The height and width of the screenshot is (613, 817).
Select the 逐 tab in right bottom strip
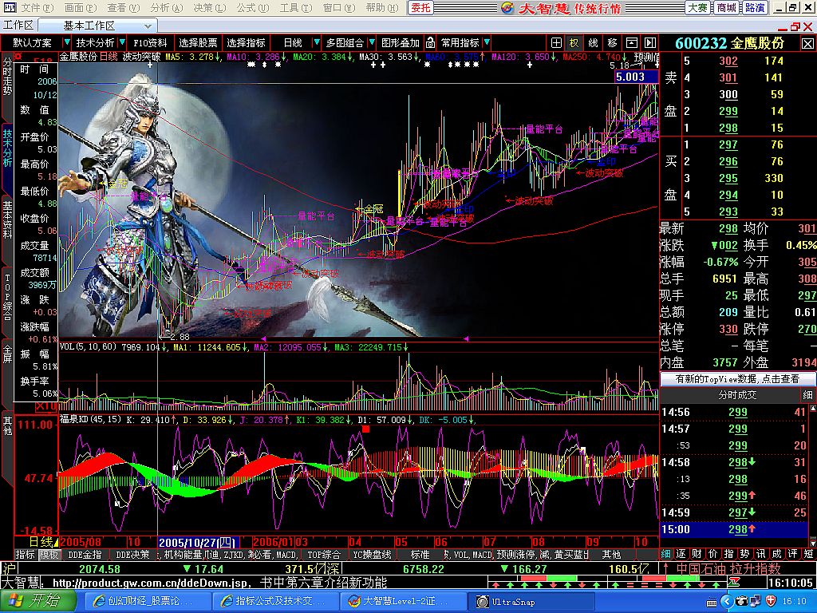(x=681, y=555)
